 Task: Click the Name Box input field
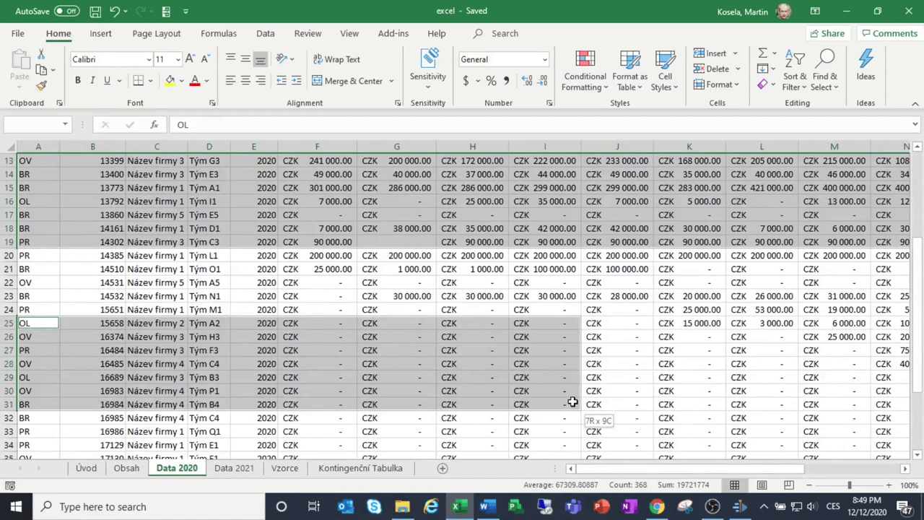[32, 125]
